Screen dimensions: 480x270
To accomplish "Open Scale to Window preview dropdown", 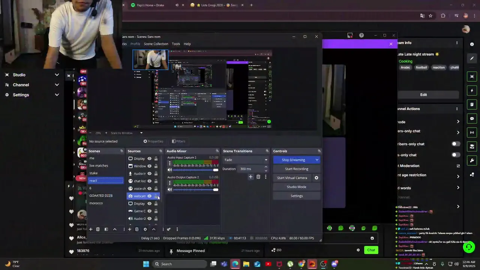I will pos(141,133).
